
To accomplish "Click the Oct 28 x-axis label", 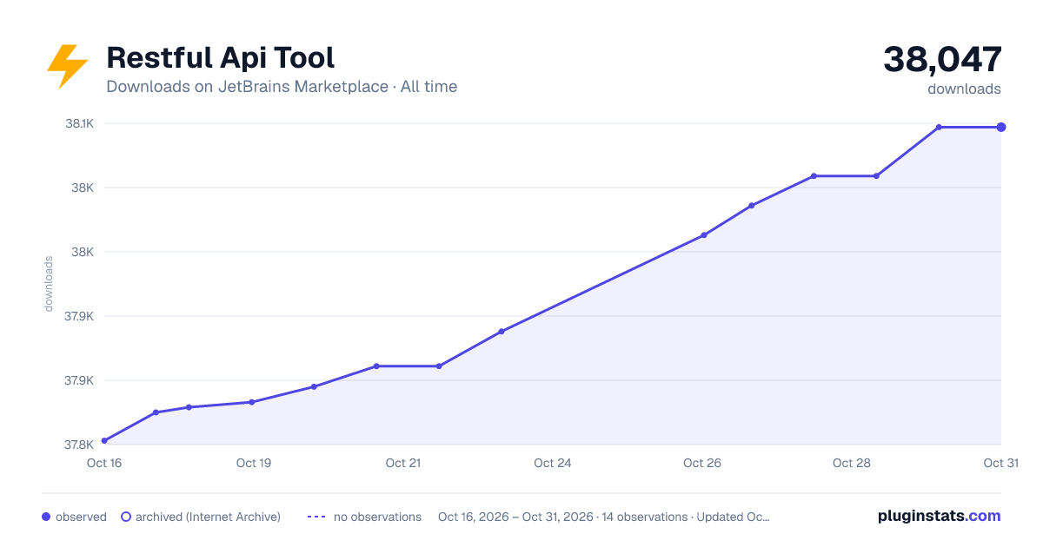I will coord(852,463).
